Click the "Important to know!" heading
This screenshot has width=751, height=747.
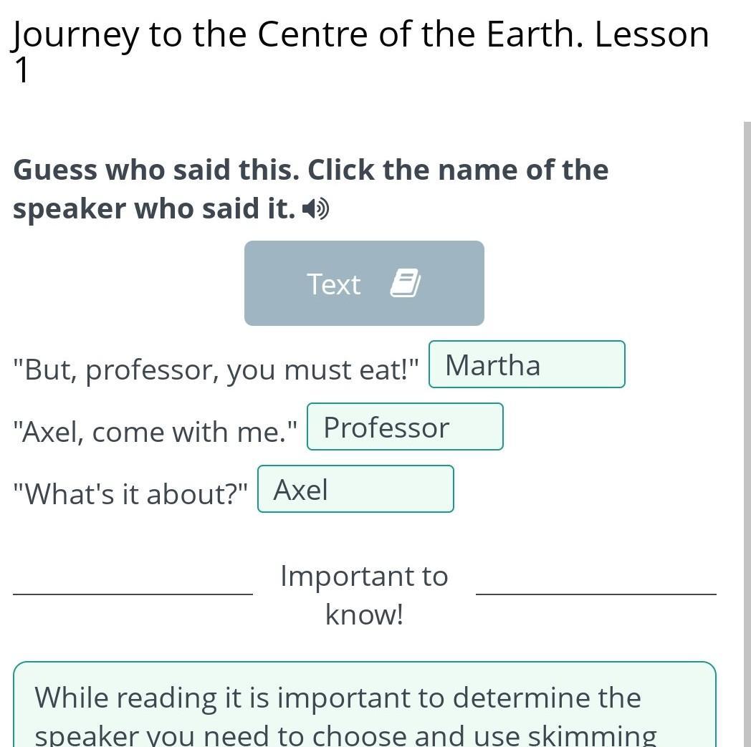click(x=364, y=595)
